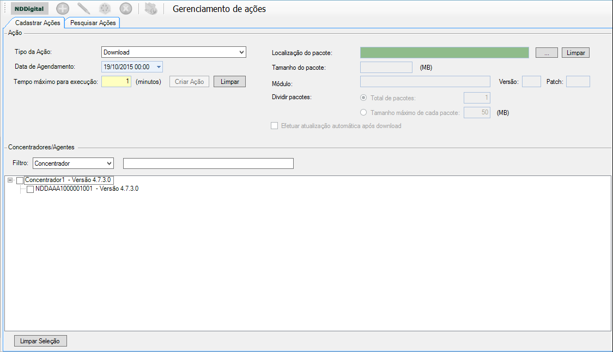The height and width of the screenshot is (352, 613).
Task: Check the Concentrador1 checkbox
Action: point(20,180)
